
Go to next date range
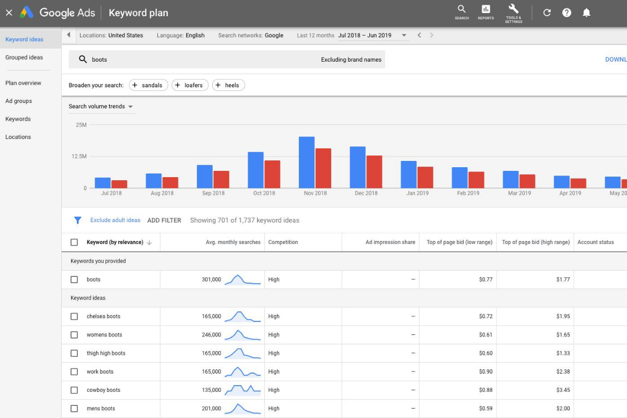click(x=432, y=35)
